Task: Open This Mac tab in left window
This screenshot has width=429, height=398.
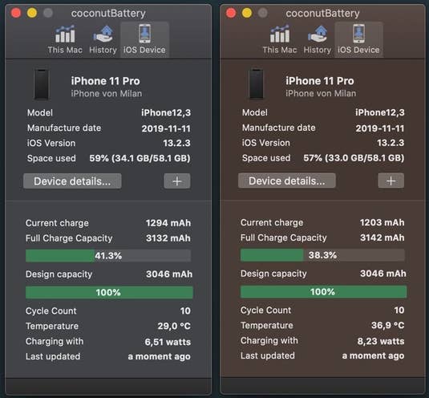Action: point(65,39)
